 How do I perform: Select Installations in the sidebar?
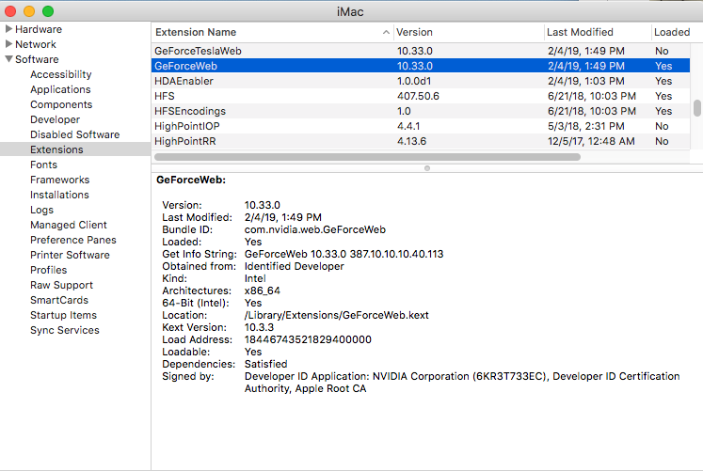59,195
